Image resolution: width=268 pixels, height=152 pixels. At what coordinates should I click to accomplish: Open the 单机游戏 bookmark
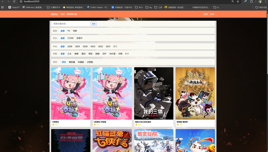73,7
